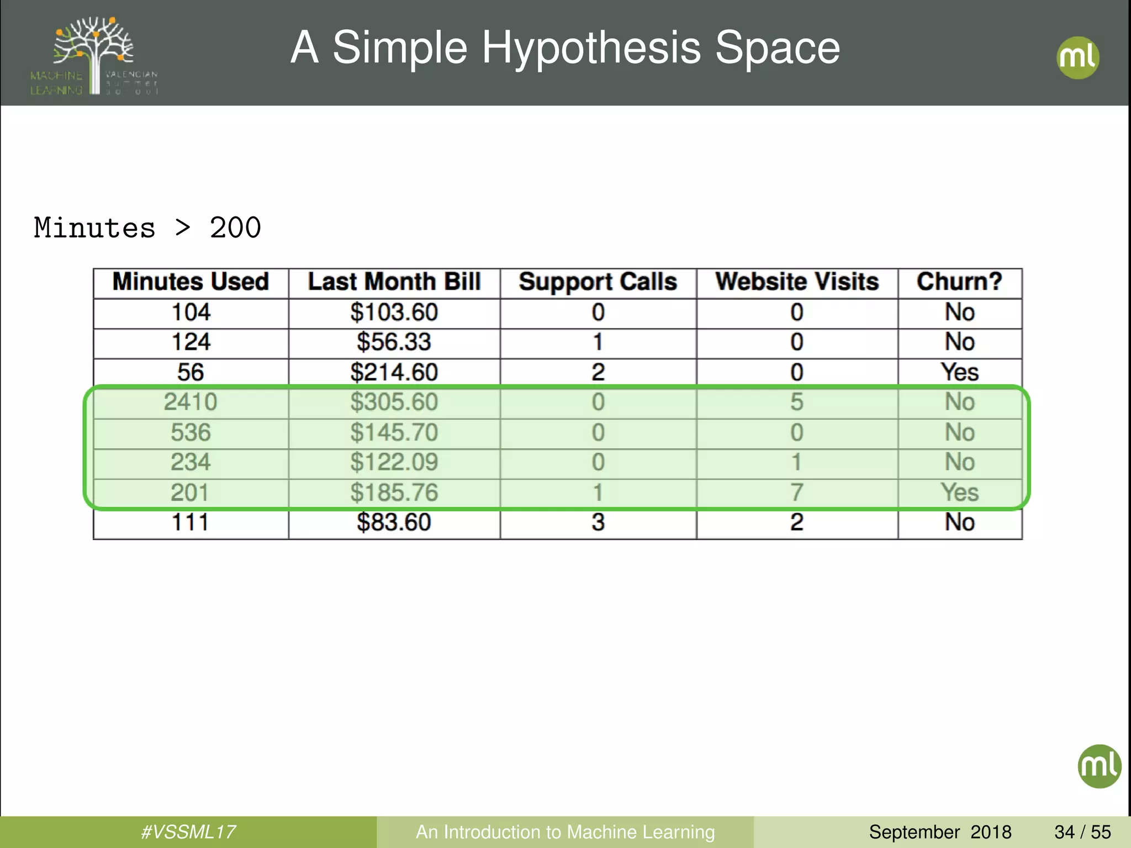Select the $305.60 bill cell
Screen dimensions: 1131x848
(x=394, y=402)
